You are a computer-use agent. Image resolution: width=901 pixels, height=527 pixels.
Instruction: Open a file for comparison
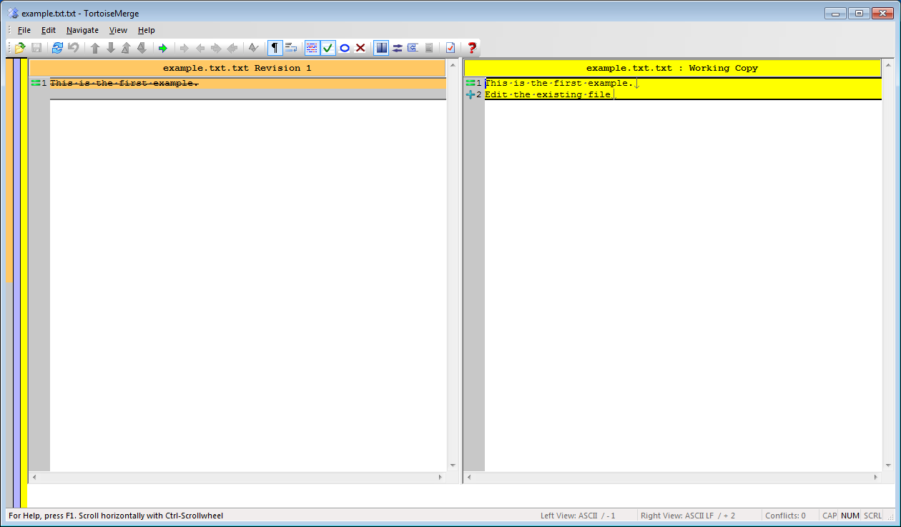pyautogui.click(x=19, y=48)
